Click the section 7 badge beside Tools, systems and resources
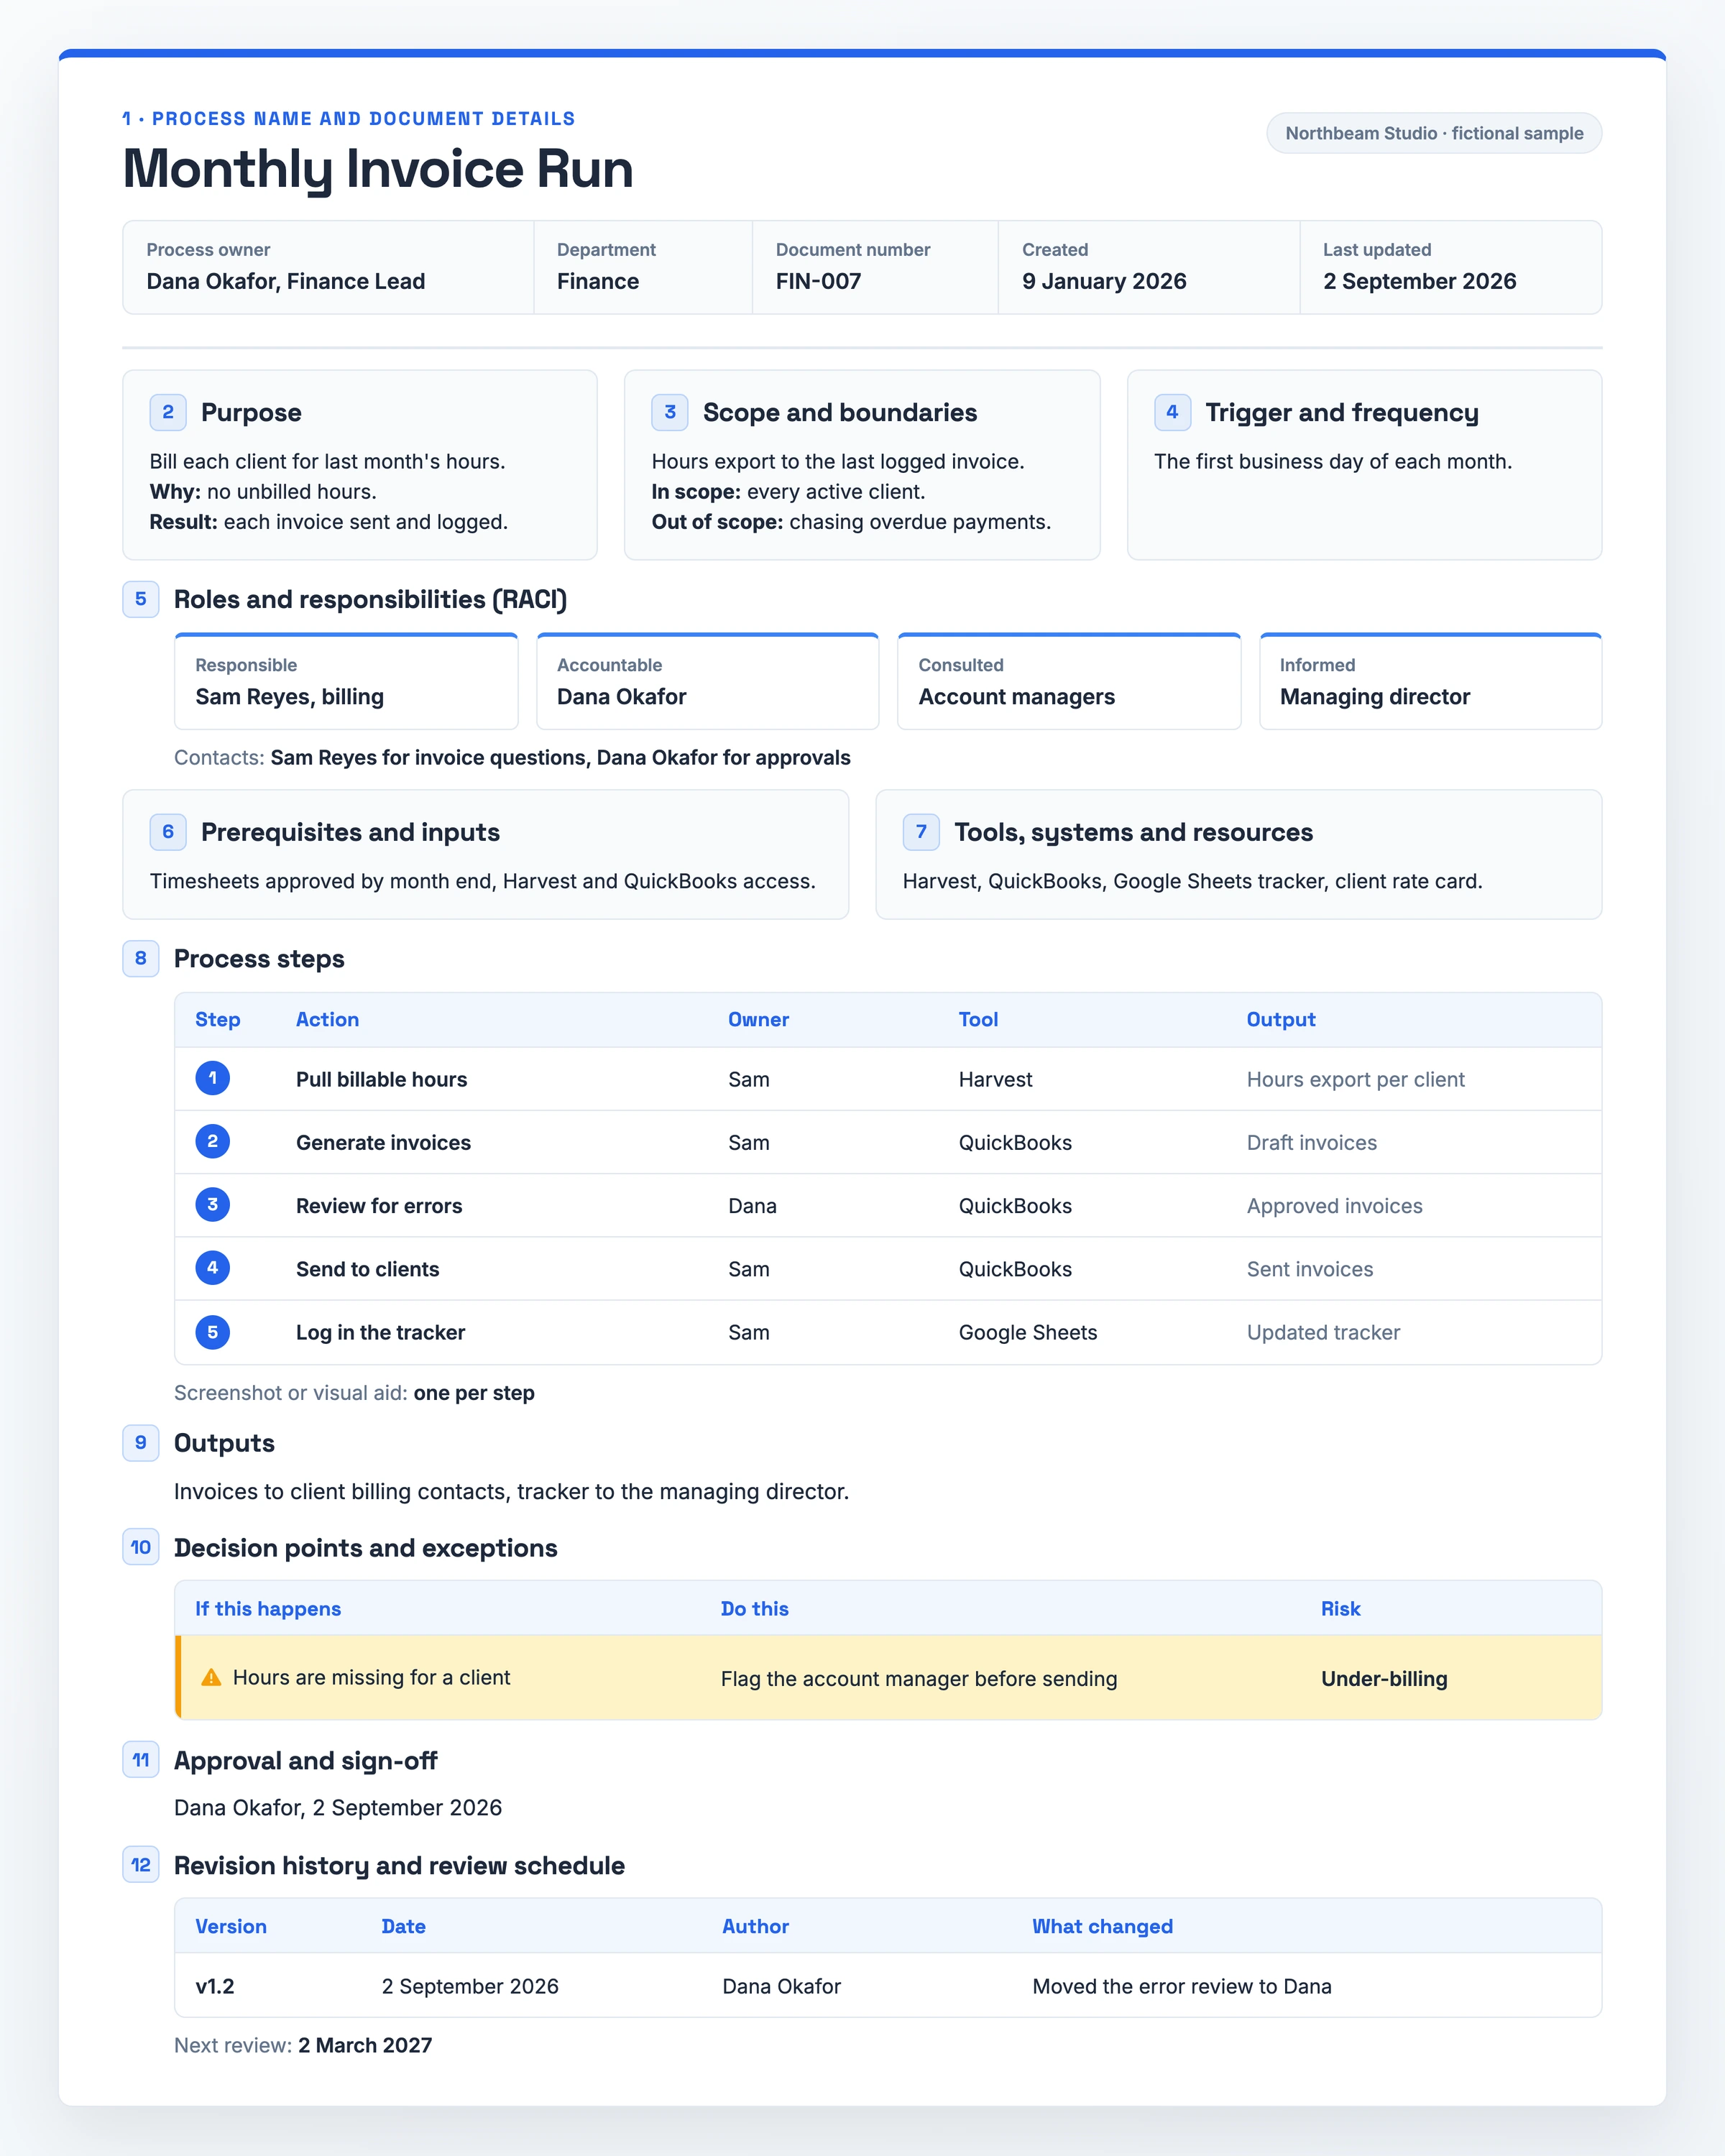 coord(921,832)
